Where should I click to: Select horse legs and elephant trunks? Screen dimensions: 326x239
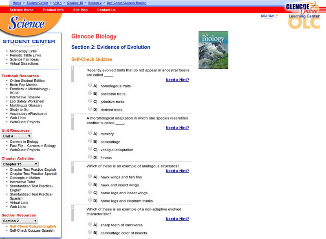click(90, 200)
